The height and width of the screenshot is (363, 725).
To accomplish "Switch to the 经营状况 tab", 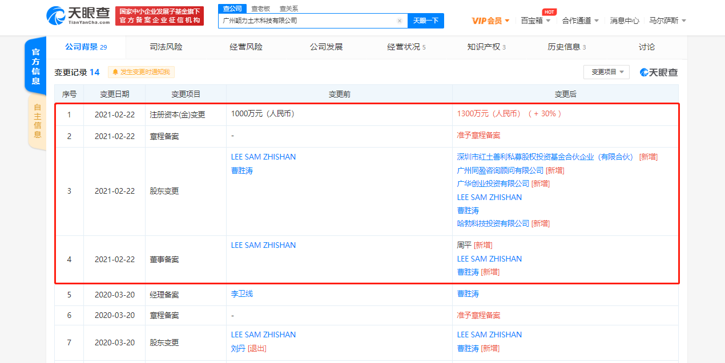I will (x=406, y=47).
